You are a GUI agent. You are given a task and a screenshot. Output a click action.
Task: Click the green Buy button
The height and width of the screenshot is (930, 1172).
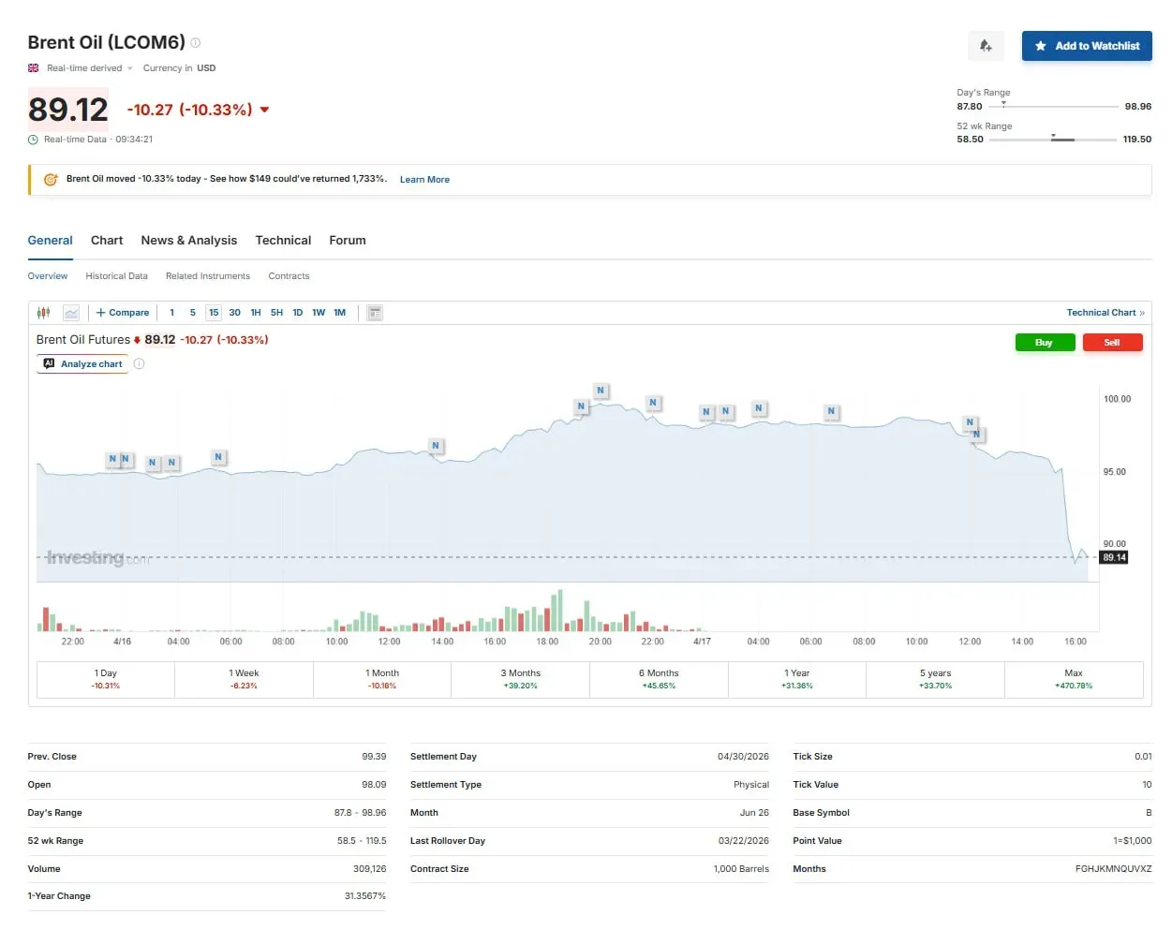coord(1045,343)
